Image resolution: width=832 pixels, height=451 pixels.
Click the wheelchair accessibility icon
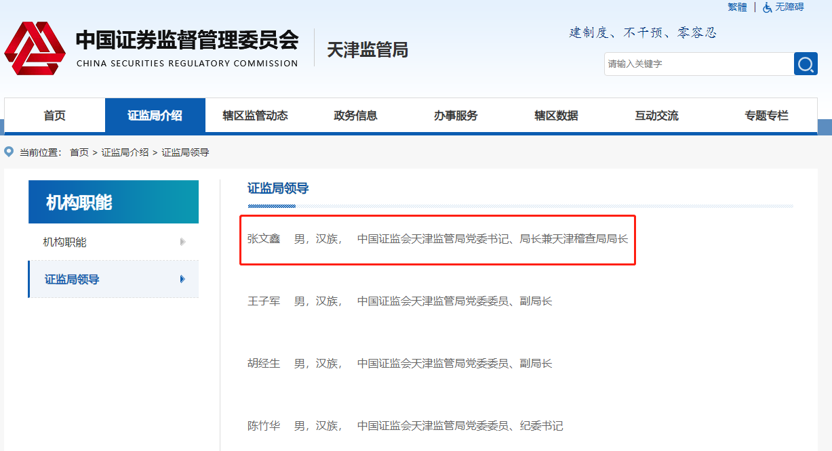point(768,7)
